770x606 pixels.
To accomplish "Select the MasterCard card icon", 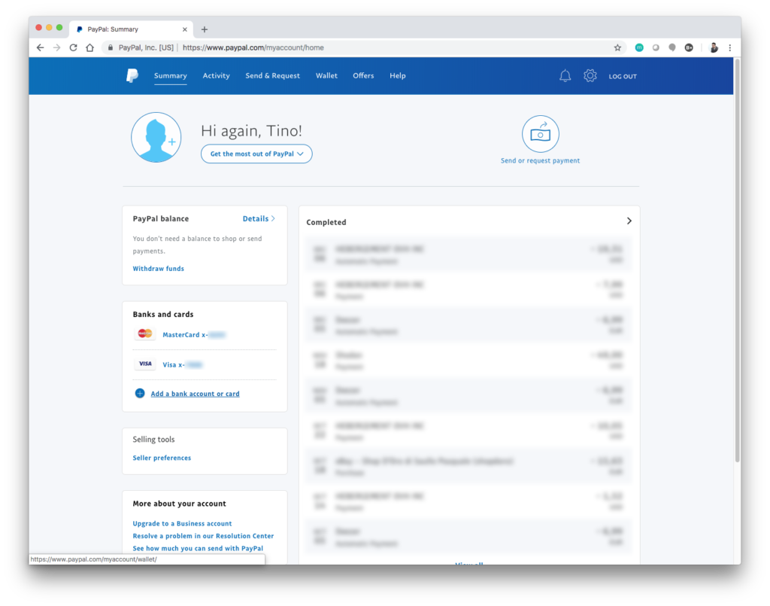I will [145, 334].
